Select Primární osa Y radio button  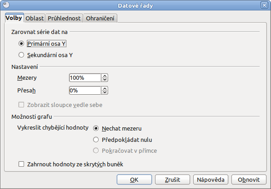tap(21, 44)
